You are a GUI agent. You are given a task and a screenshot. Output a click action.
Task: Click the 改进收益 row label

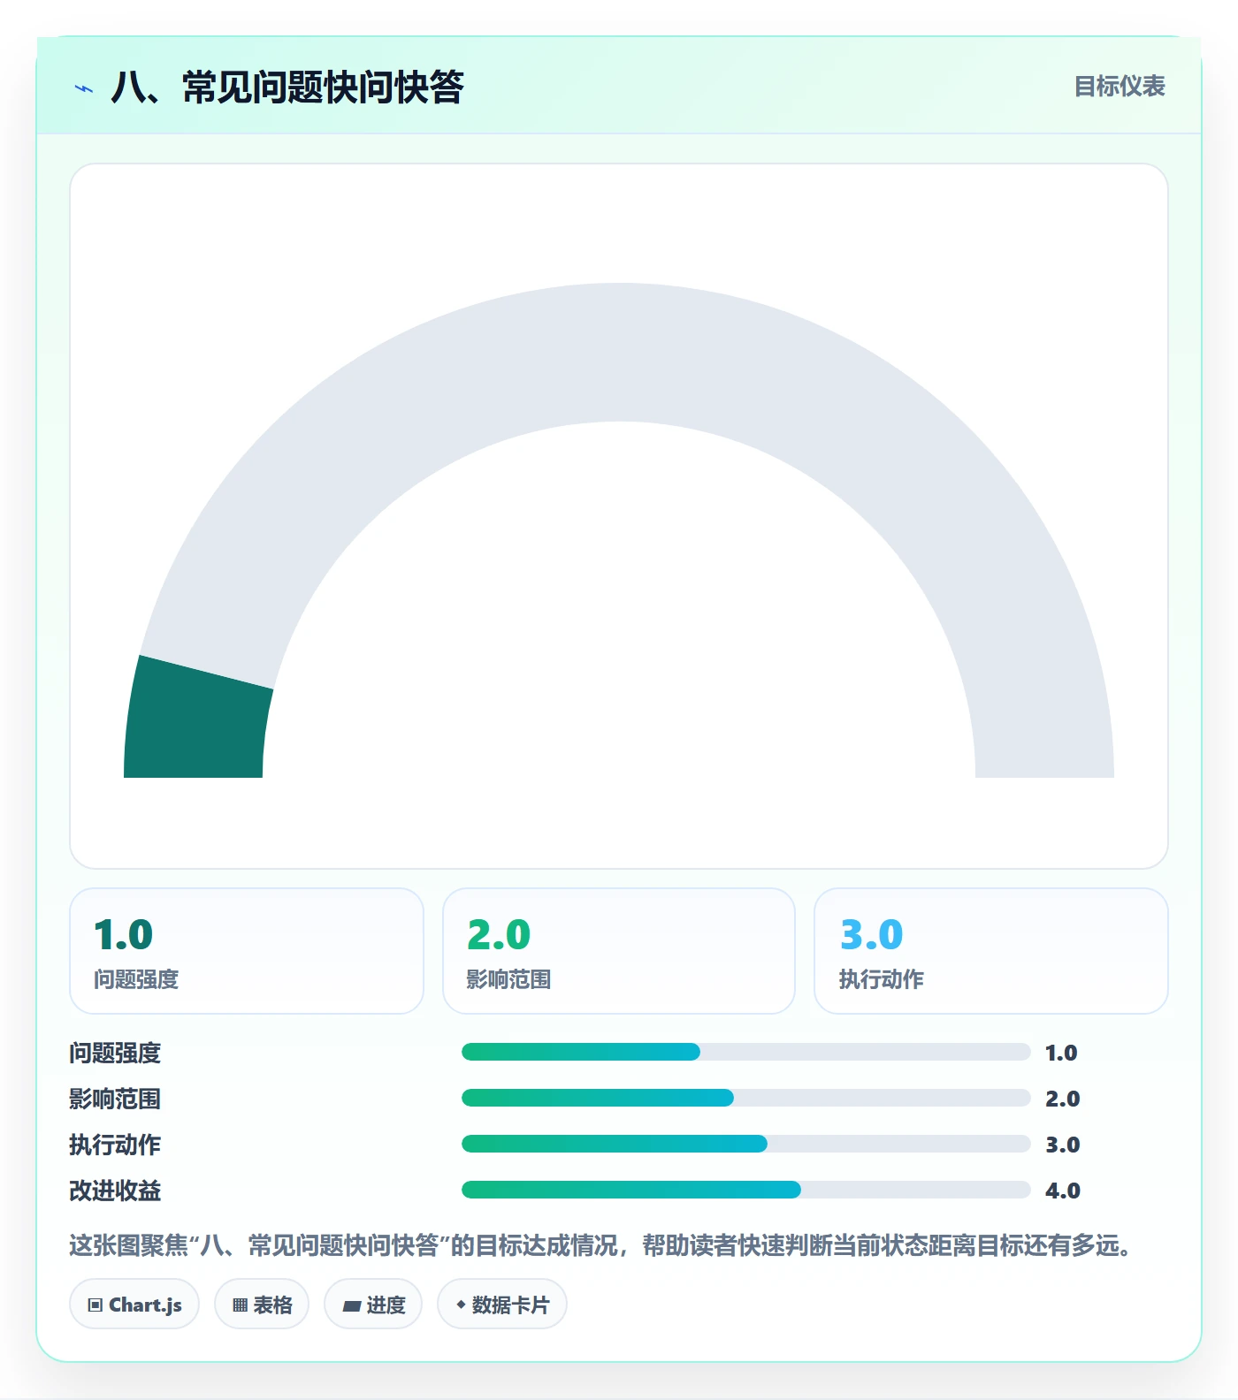[x=115, y=1191]
